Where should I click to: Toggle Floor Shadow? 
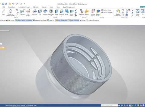pyautogui.click(x=73, y=20)
